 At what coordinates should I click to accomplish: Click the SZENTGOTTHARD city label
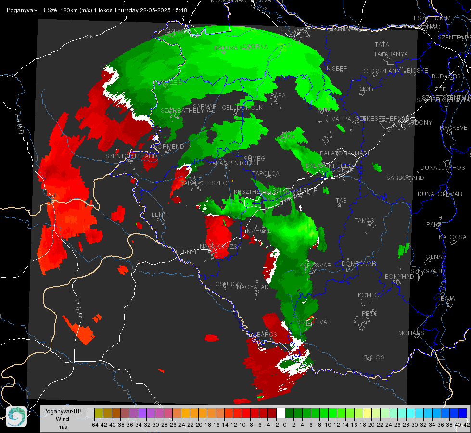[x=131, y=156]
